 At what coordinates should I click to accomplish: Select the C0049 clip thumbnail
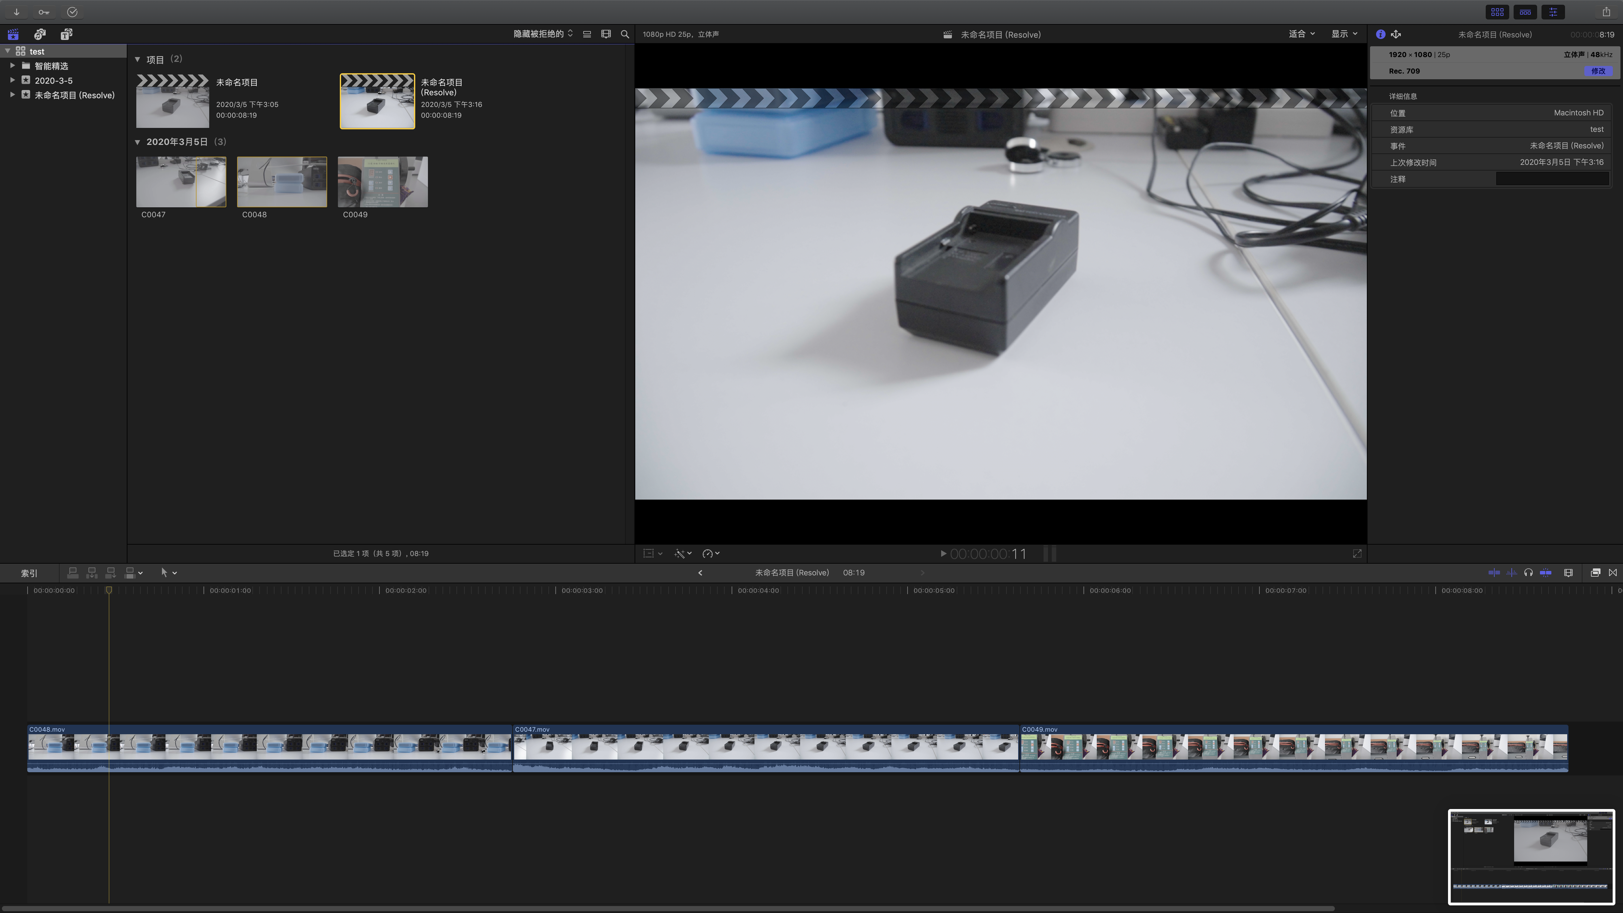tap(382, 181)
